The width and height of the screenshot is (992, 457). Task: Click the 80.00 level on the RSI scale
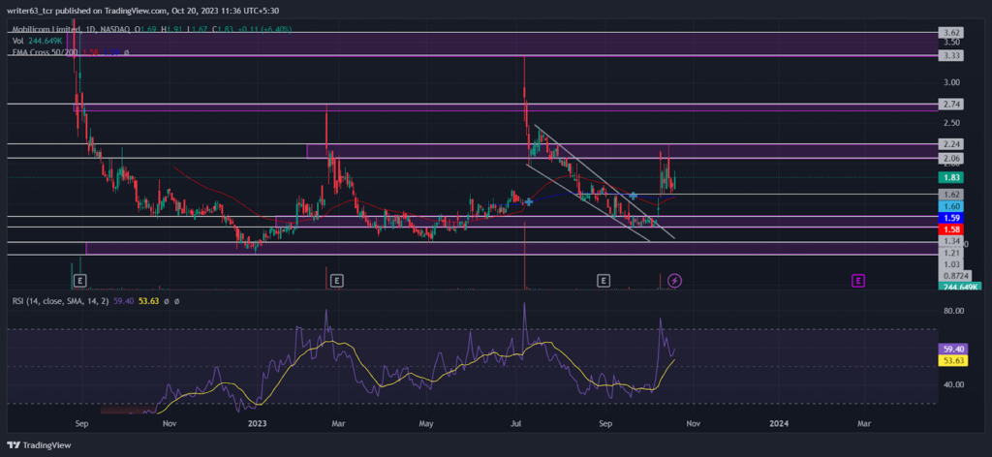(x=954, y=311)
